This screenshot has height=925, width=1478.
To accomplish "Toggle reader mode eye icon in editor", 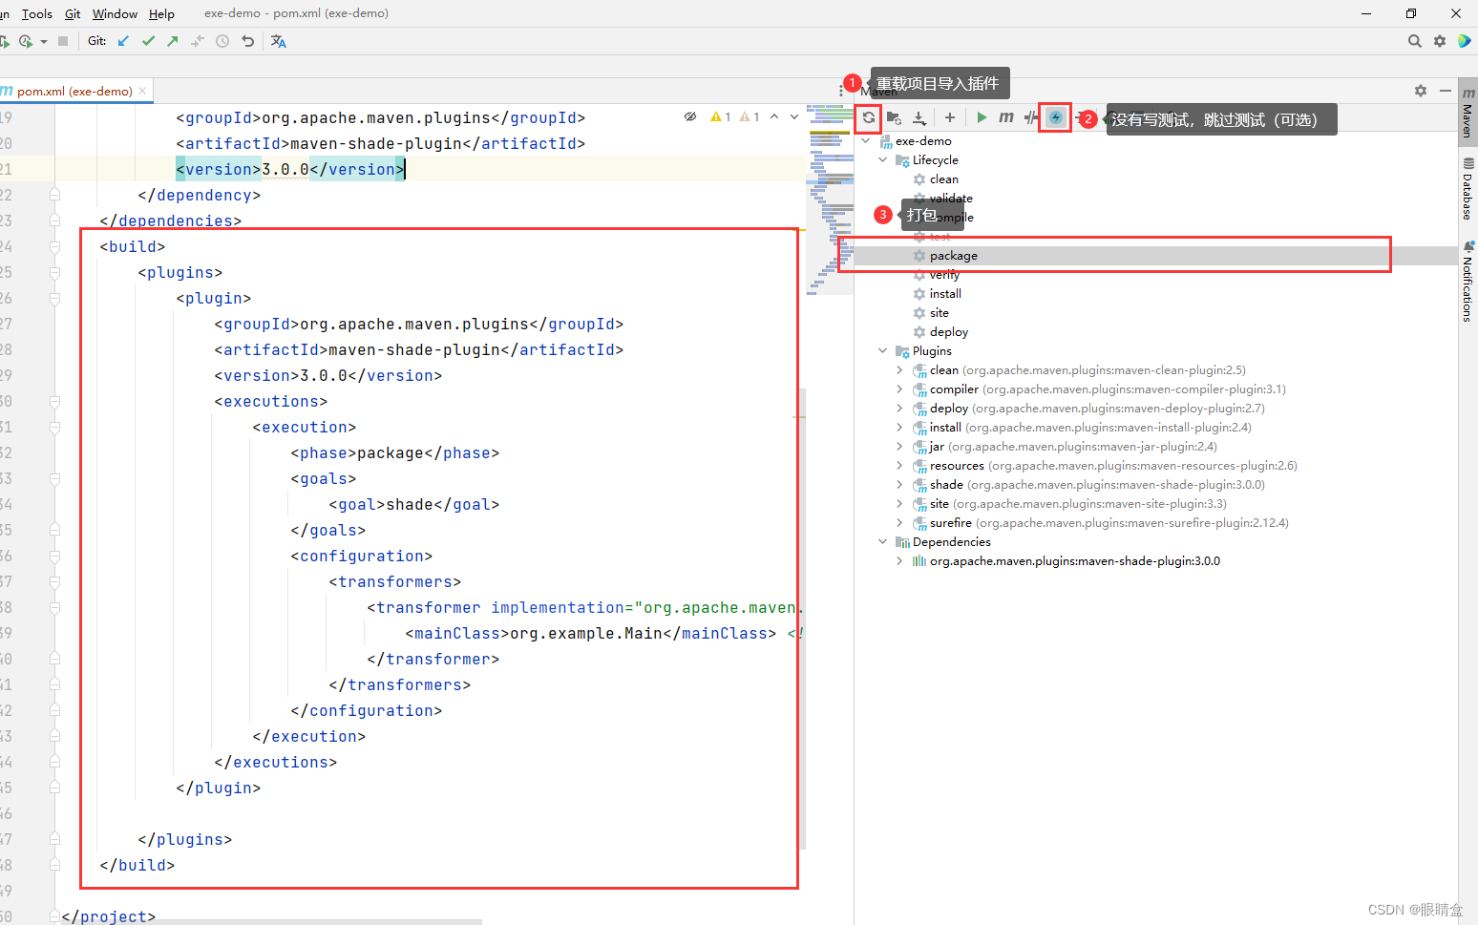I will tap(690, 116).
